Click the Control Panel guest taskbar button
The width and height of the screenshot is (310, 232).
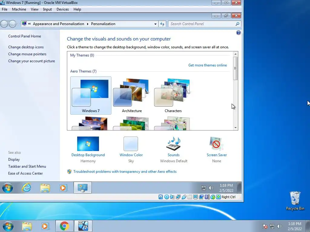pos(83,188)
